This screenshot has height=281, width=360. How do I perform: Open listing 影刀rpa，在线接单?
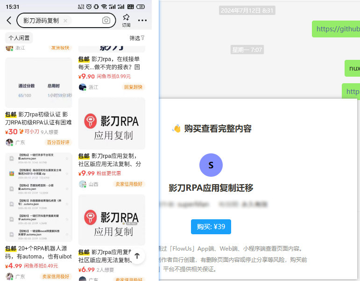click(109, 63)
